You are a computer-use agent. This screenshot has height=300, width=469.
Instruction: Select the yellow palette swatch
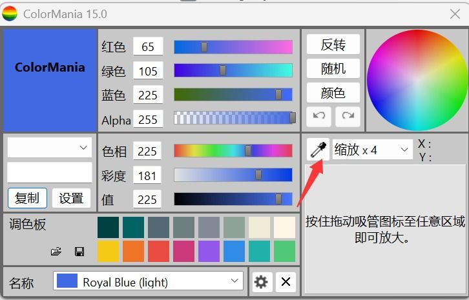[109, 252]
